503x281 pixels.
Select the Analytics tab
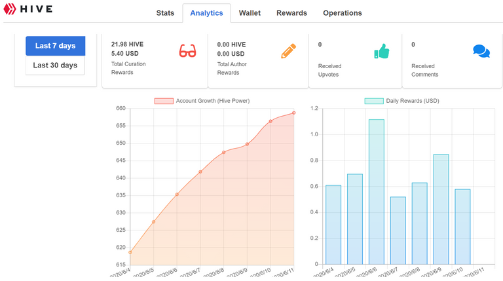(x=206, y=13)
